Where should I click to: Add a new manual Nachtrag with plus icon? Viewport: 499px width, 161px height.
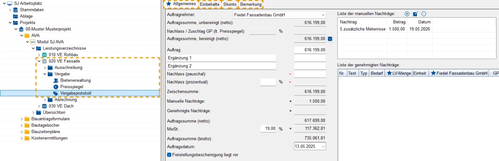407,14
